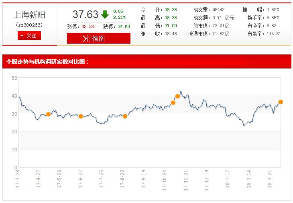Click the y-axis label 50
Image resolution: width=293 pixels, height=203 pixels.
click(14, 78)
